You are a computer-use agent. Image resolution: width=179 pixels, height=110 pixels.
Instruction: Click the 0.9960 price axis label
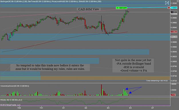click(174, 23)
